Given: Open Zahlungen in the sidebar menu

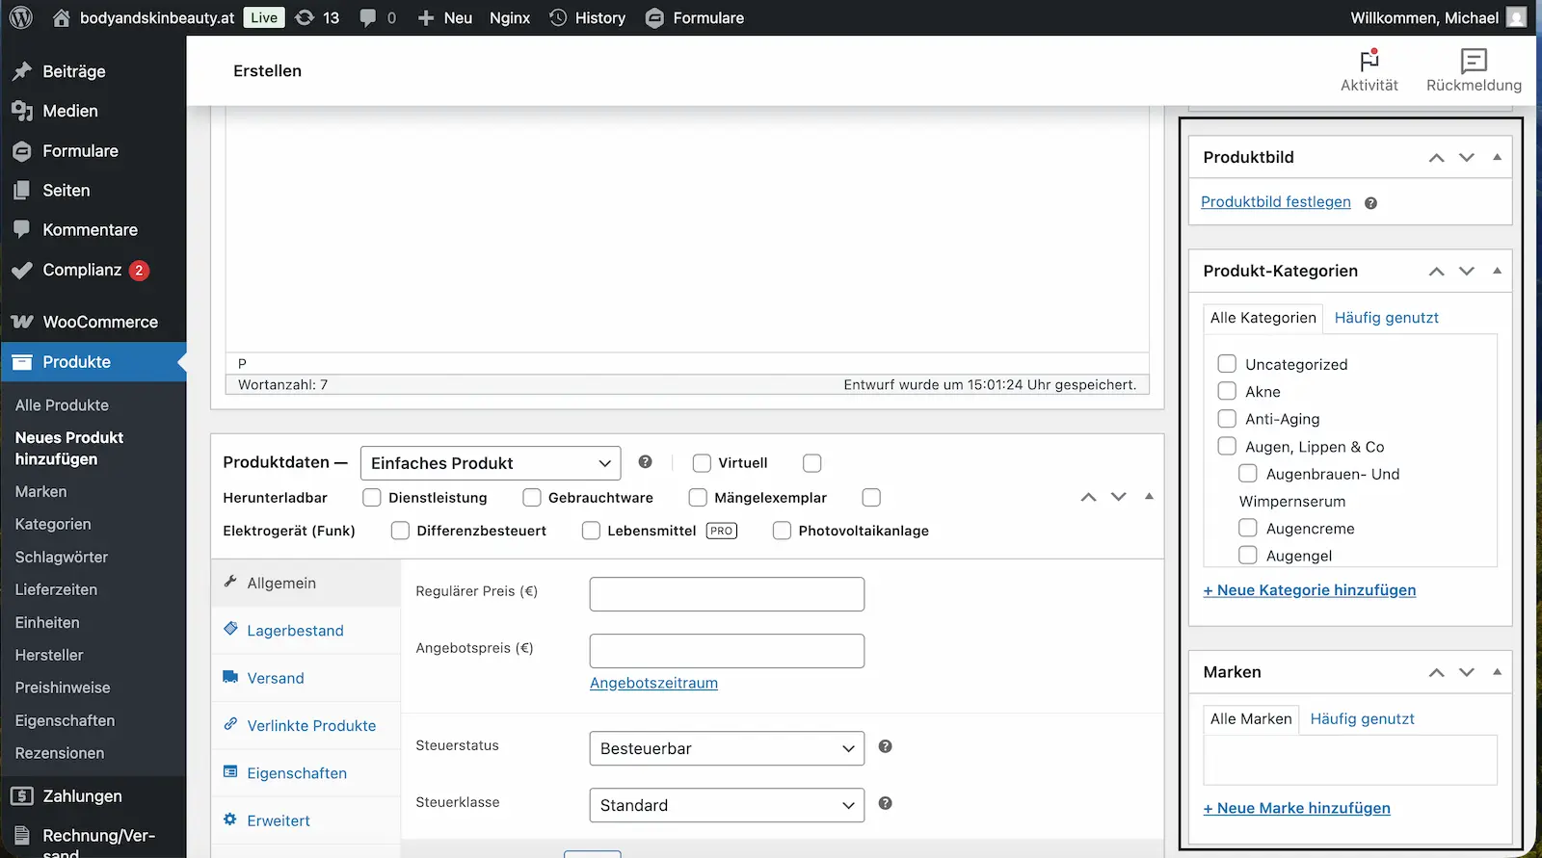Looking at the screenshot, I should pos(82,796).
